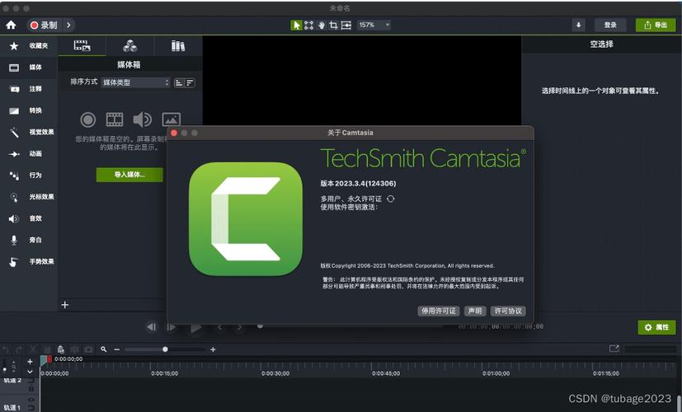The image size is (682, 412).
Task: Click 0:00:30;00 on the timeline ruler
Action: pos(275,373)
